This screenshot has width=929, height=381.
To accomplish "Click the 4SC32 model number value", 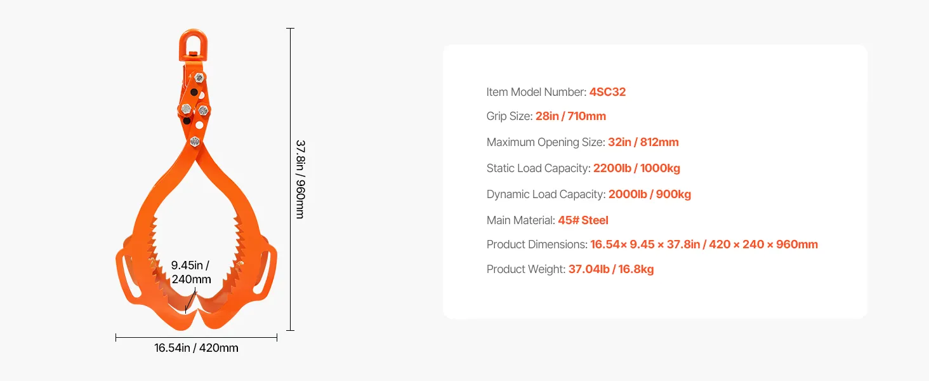I will click(x=607, y=92).
